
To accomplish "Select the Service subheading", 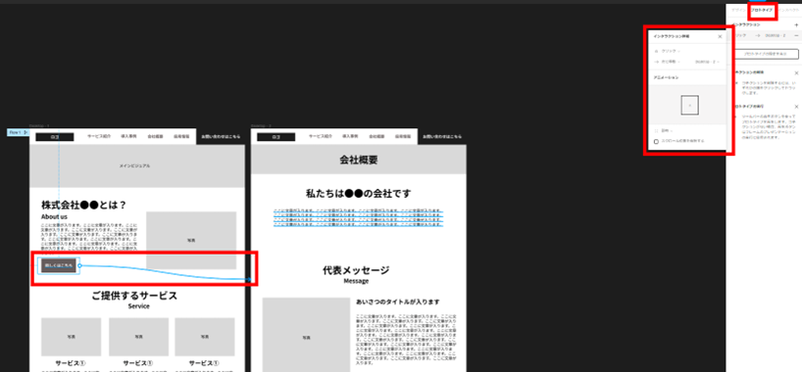I will click(138, 306).
